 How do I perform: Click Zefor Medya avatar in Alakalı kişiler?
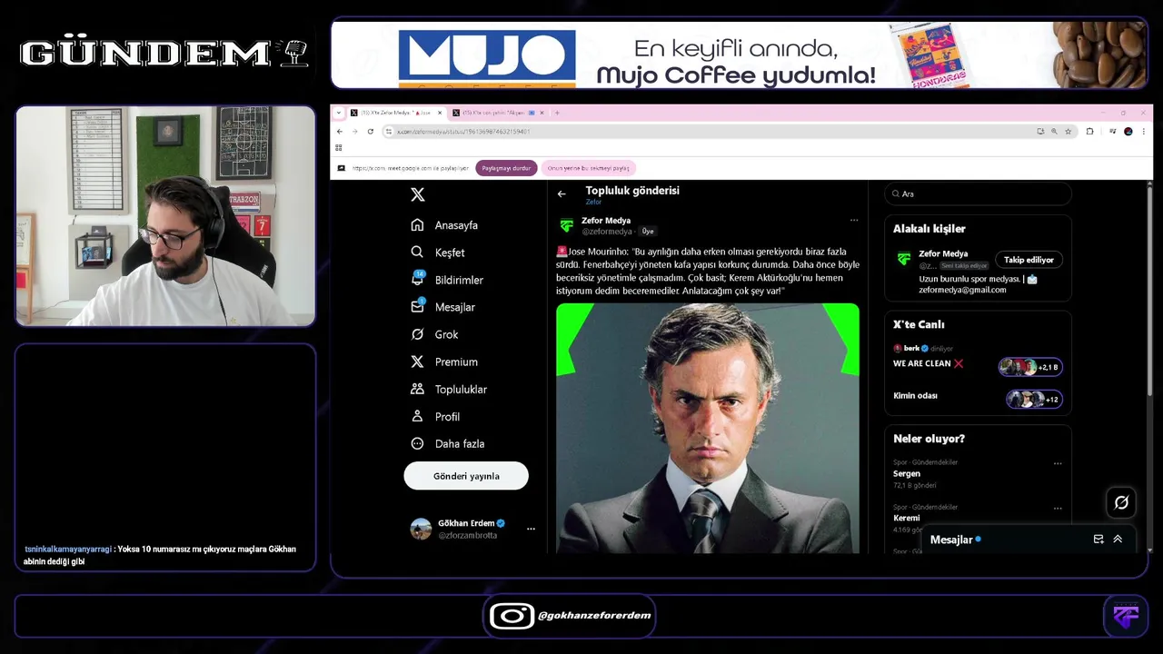(903, 259)
